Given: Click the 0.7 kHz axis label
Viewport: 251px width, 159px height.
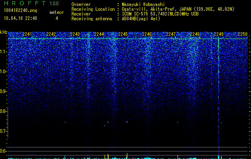Looking at the screenshot, I should click(x=3, y=131).
